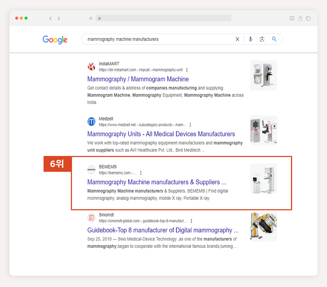Open the three-dot menu for Sinomdt result

(x=191, y=221)
